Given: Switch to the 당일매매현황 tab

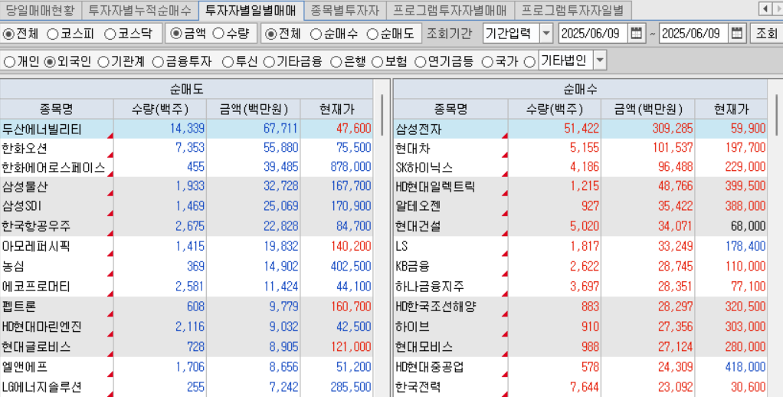Looking at the screenshot, I should (41, 10).
